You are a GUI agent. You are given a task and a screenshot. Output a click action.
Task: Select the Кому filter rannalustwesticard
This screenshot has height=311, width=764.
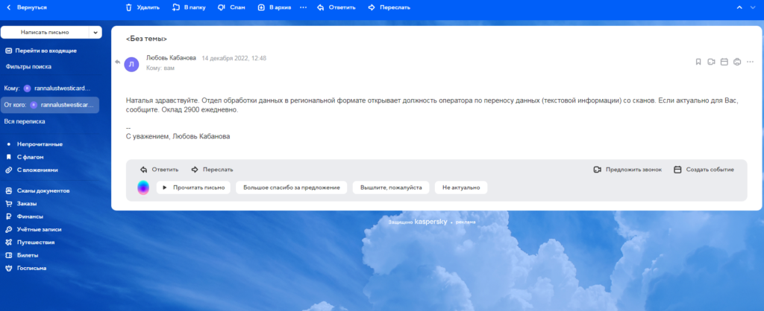pyautogui.click(x=48, y=89)
